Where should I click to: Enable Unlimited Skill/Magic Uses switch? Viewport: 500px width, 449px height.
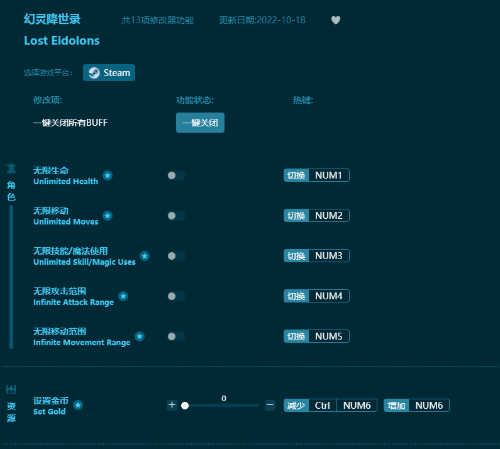click(x=176, y=256)
